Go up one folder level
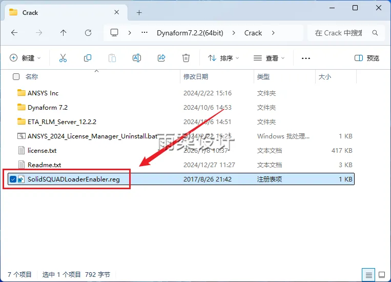Screen dimensions: 391x282 [x=64, y=33]
